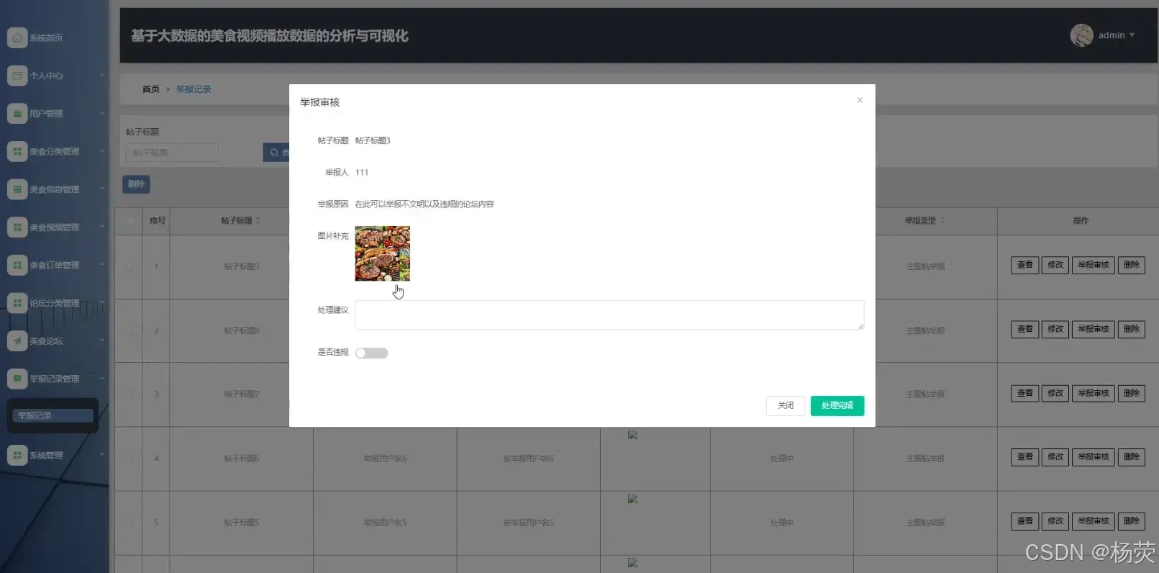Click 删除 in row 4
1159x573 pixels.
[1132, 456]
